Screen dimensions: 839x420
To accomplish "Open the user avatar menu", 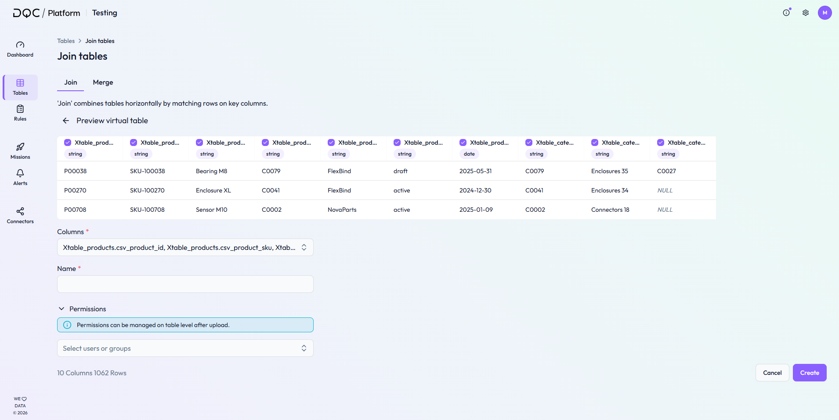I will pyautogui.click(x=825, y=13).
